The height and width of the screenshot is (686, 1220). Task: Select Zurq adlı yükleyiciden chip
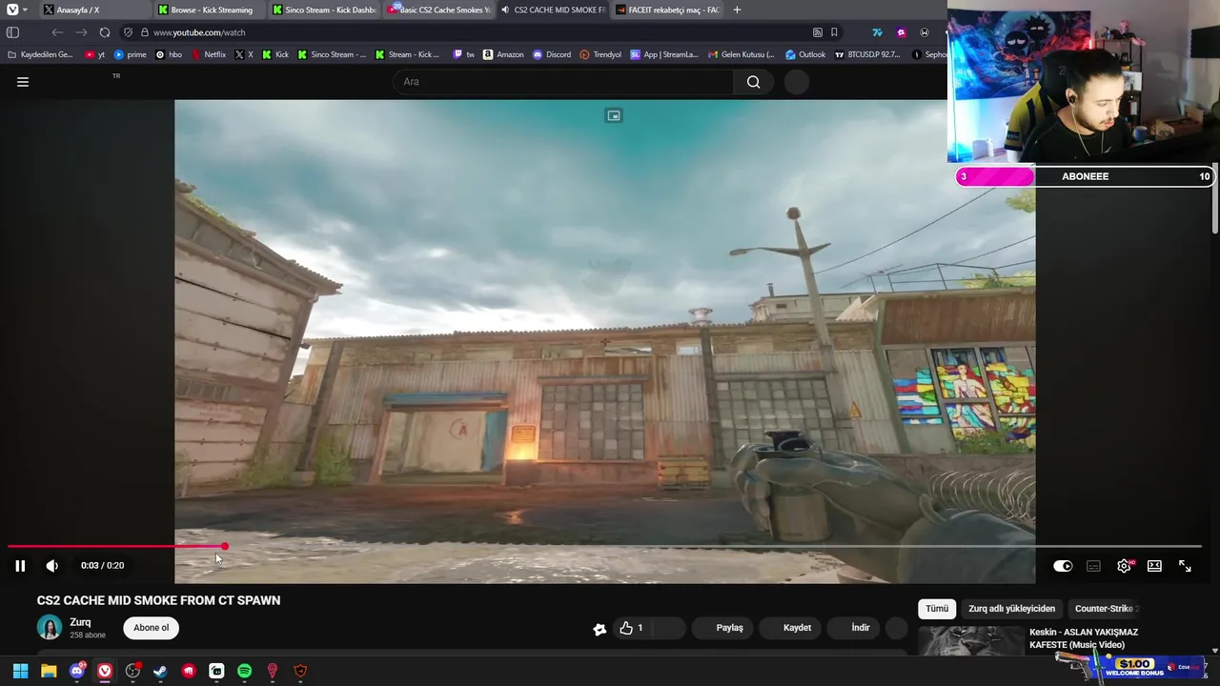point(1011,609)
